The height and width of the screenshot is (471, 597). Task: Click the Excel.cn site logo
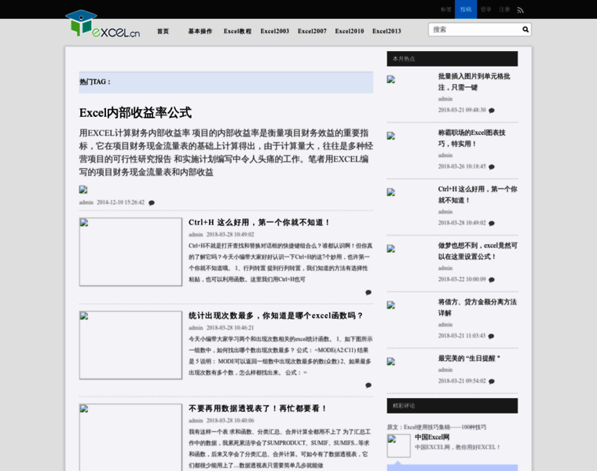click(x=102, y=24)
